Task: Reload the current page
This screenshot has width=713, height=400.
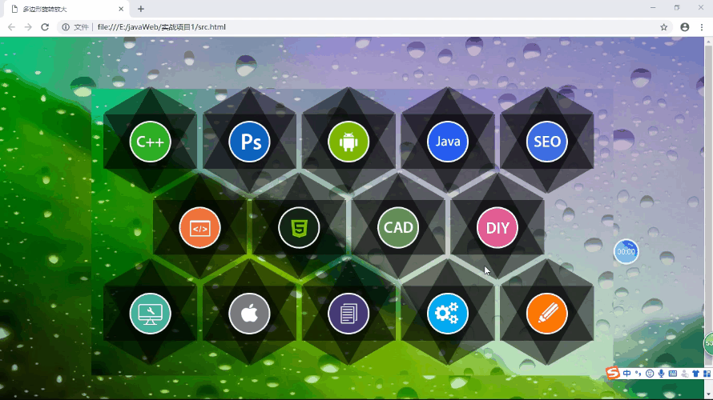Action: 45,26
